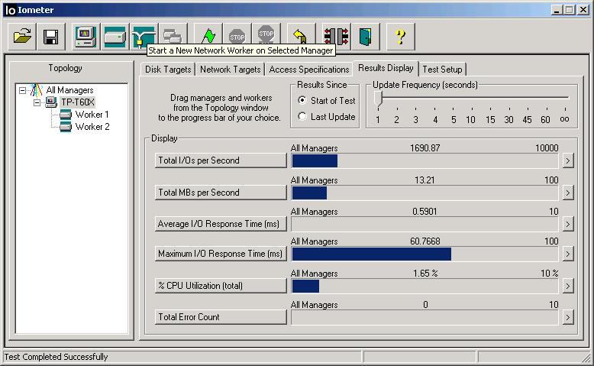Screen dimensions: 594x366
Task: Save the test configuration file
Action: [x=50, y=37]
